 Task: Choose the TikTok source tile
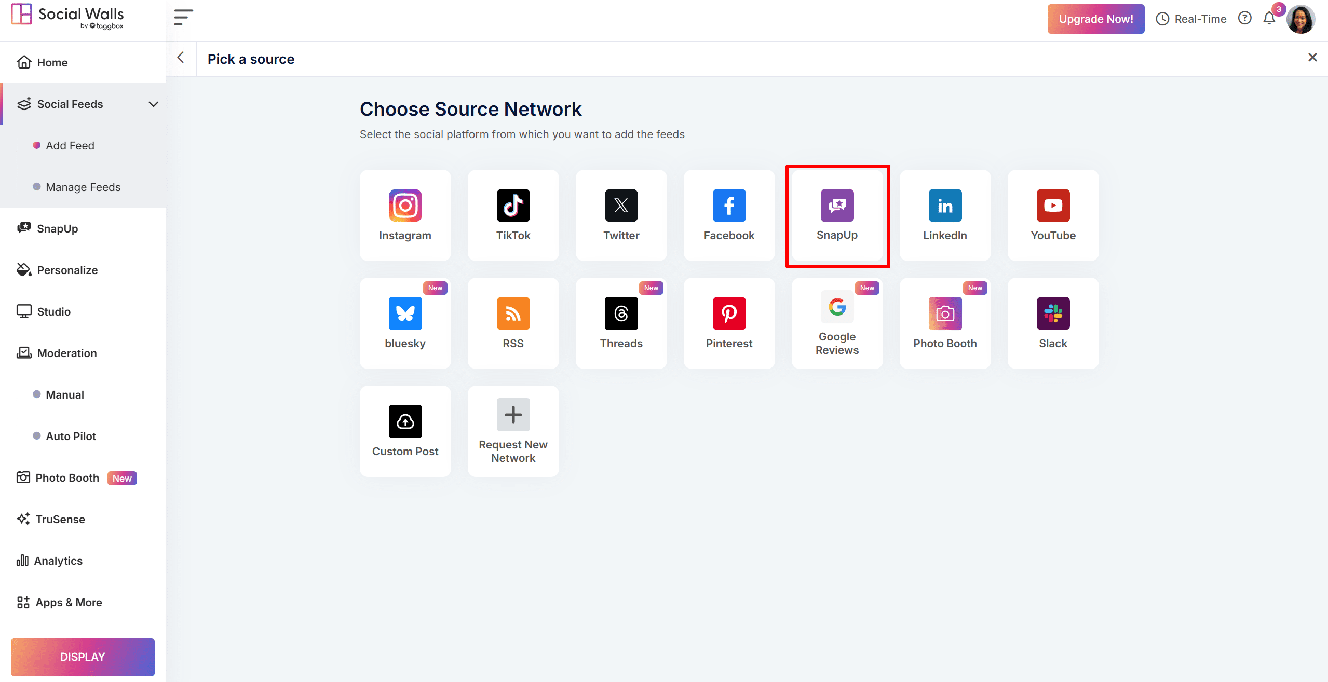(513, 215)
